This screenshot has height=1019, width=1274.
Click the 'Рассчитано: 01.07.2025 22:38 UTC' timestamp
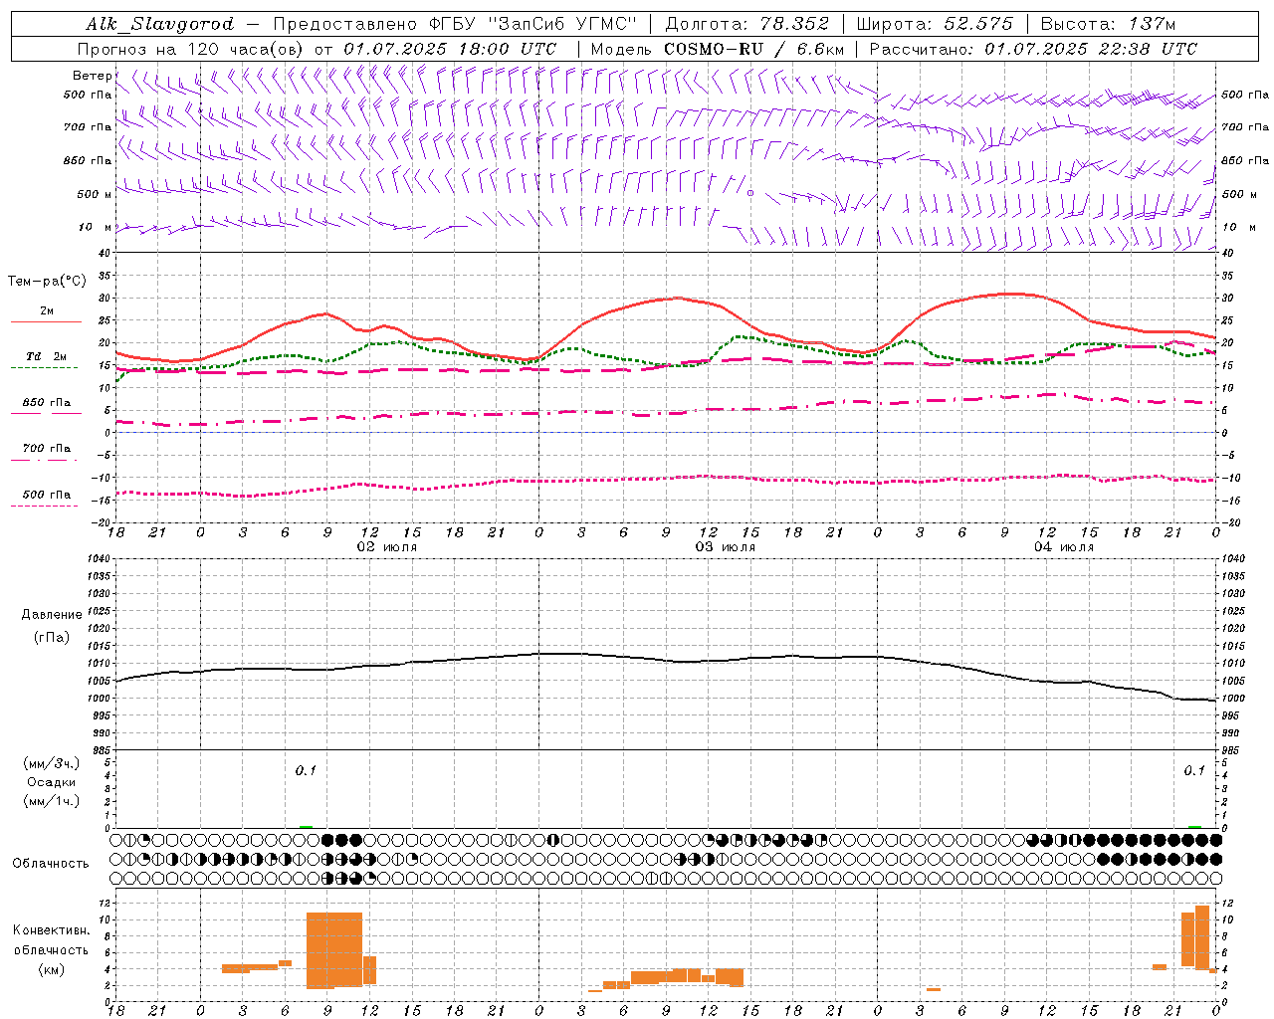pyautogui.click(x=1033, y=49)
